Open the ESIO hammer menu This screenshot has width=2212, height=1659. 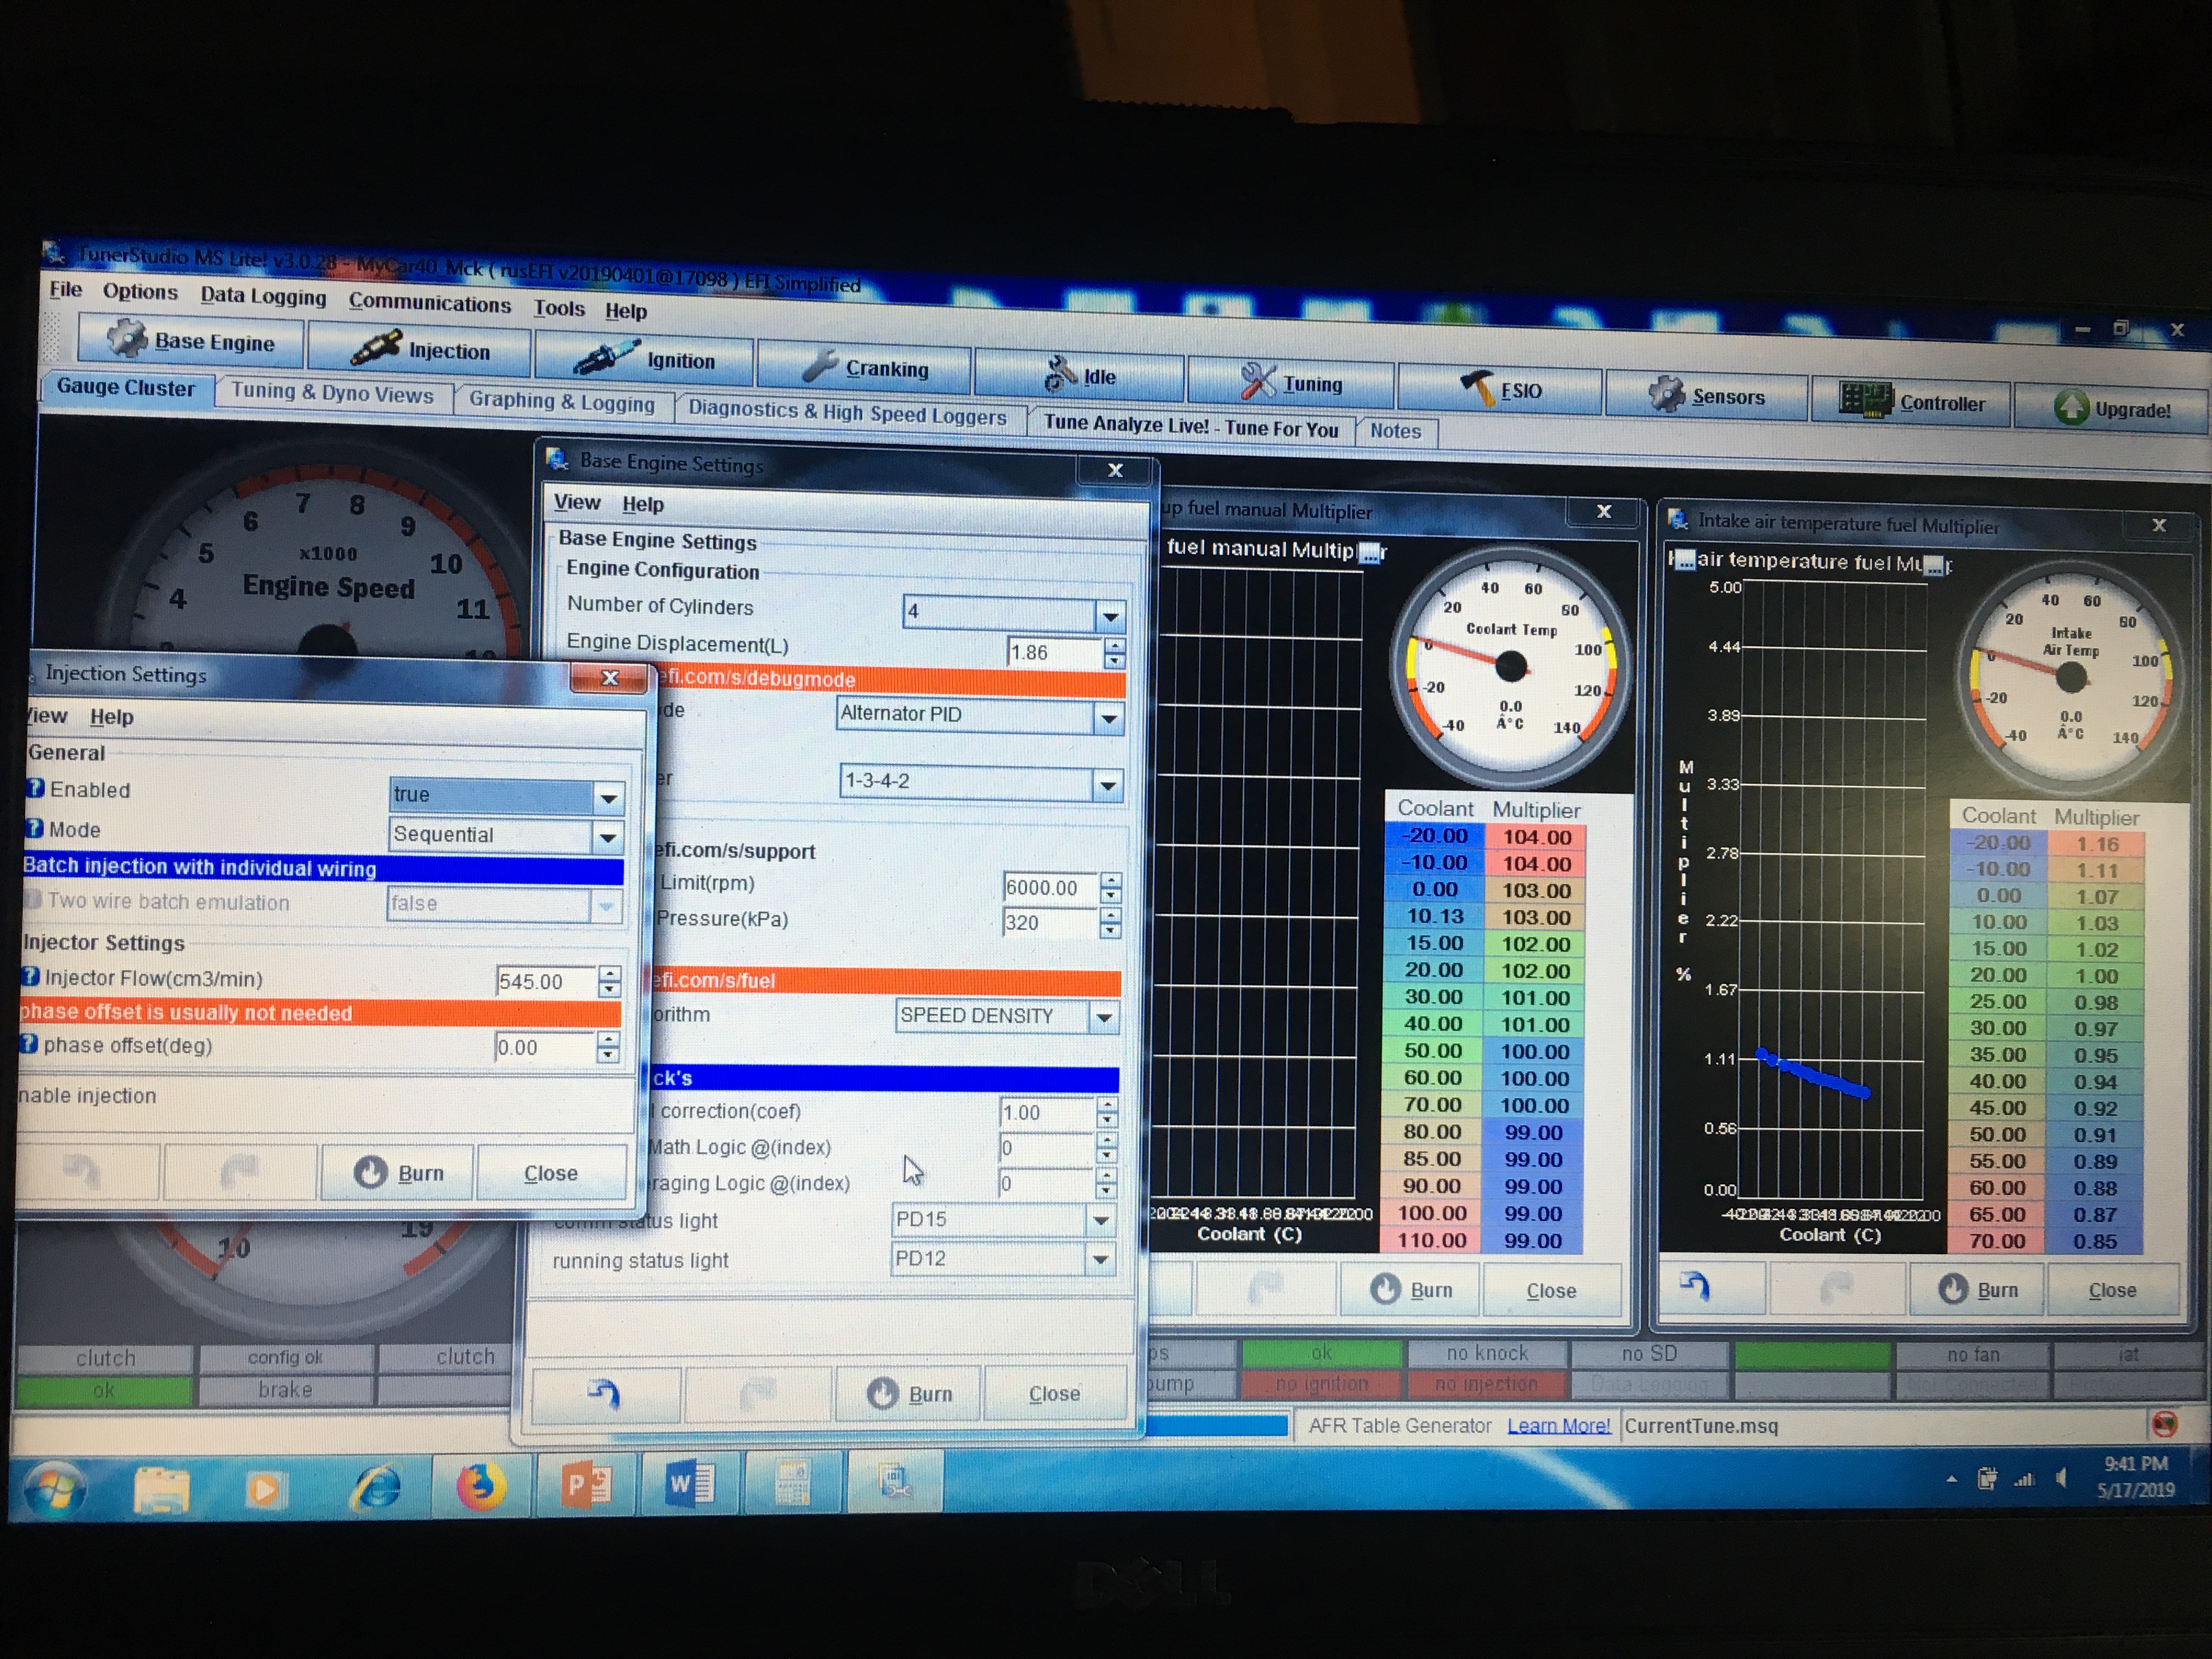(1500, 390)
